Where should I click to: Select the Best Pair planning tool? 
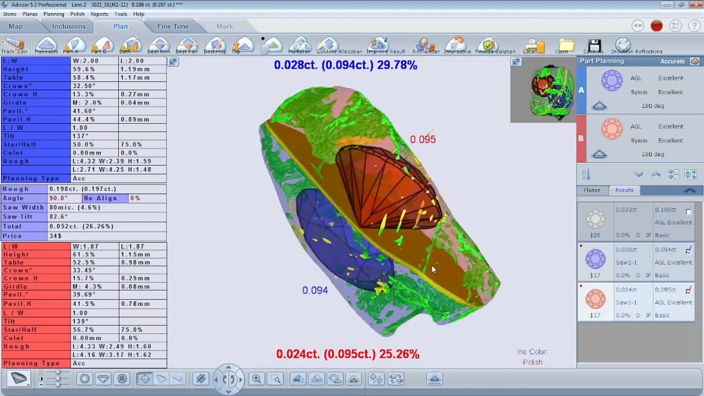tap(187, 45)
